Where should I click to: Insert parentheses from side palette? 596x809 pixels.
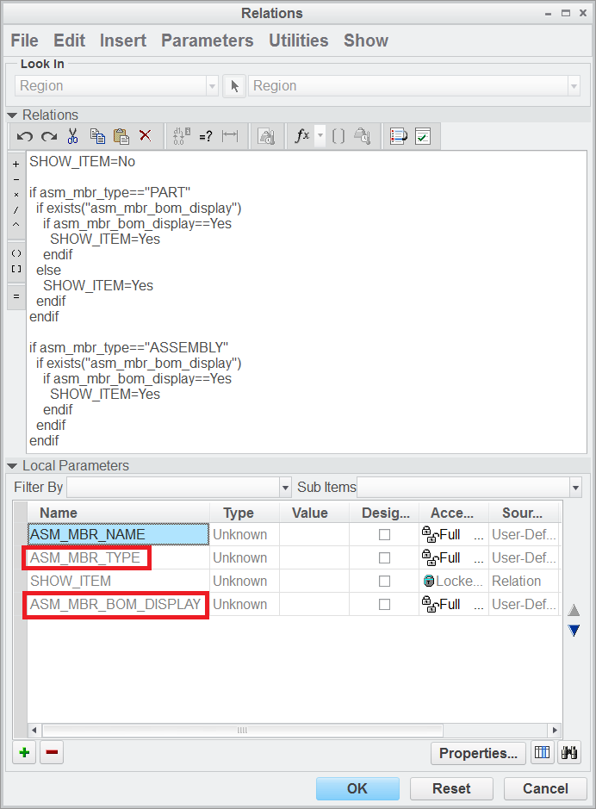[x=16, y=253]
